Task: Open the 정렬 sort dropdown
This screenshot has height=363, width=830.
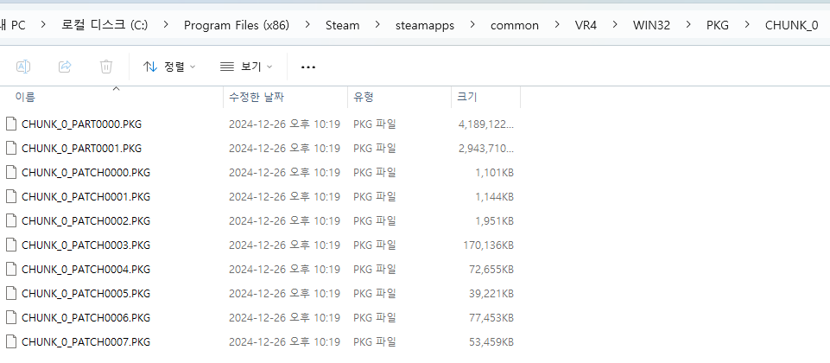Action: click(169, 67)
